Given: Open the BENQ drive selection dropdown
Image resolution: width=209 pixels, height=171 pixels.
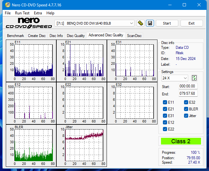Looking at the screenshot, I should [x=94, y=23].
